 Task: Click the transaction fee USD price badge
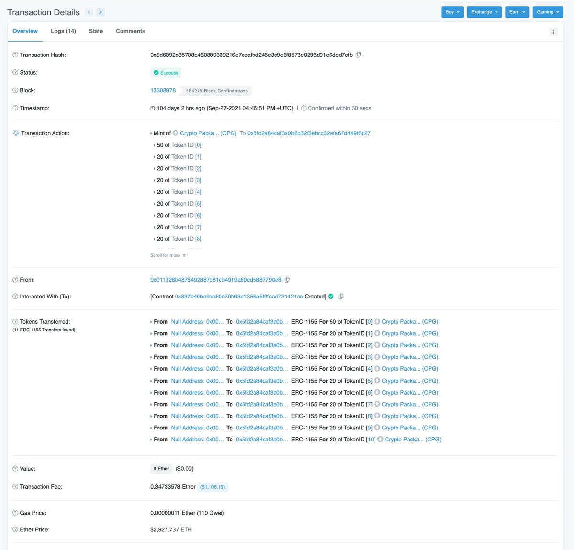point(212,487)
